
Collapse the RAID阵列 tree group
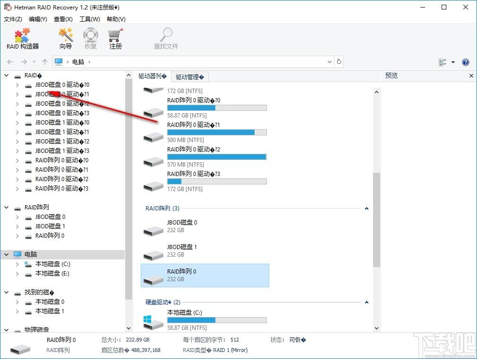tap(7, 207)
